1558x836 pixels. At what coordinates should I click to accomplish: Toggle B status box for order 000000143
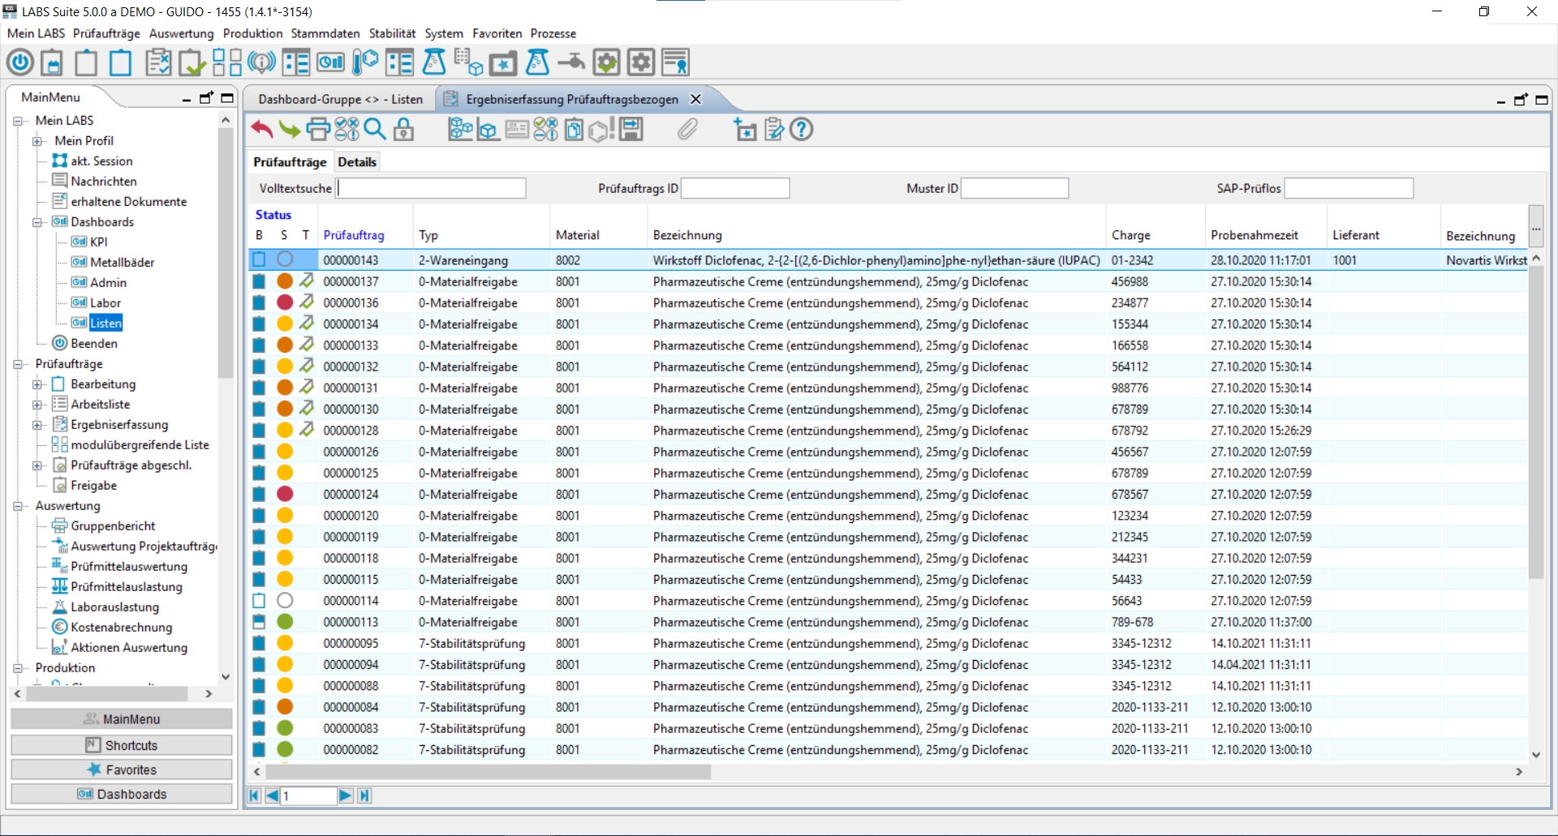pyautogui.click(x=259, y=259)
